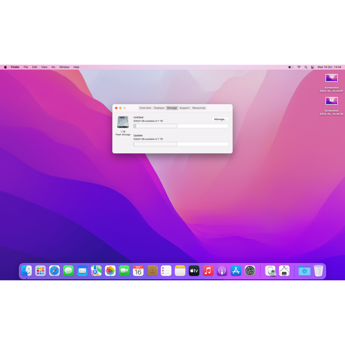The width and height of the screenshot is (345, 345).
Task: Click the Manage... storage button
Action: [220, 119]
